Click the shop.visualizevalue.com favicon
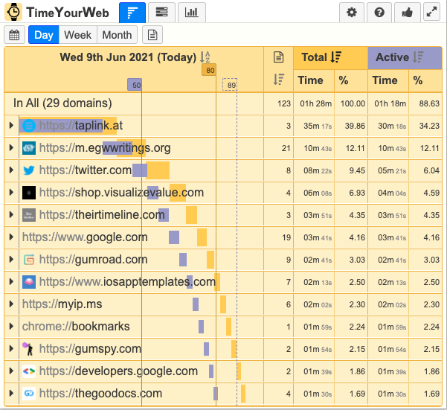 click(x=29, y=193)
